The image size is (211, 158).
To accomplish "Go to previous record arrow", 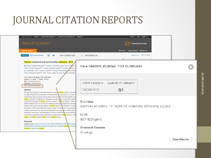I will tap(142, 55).
